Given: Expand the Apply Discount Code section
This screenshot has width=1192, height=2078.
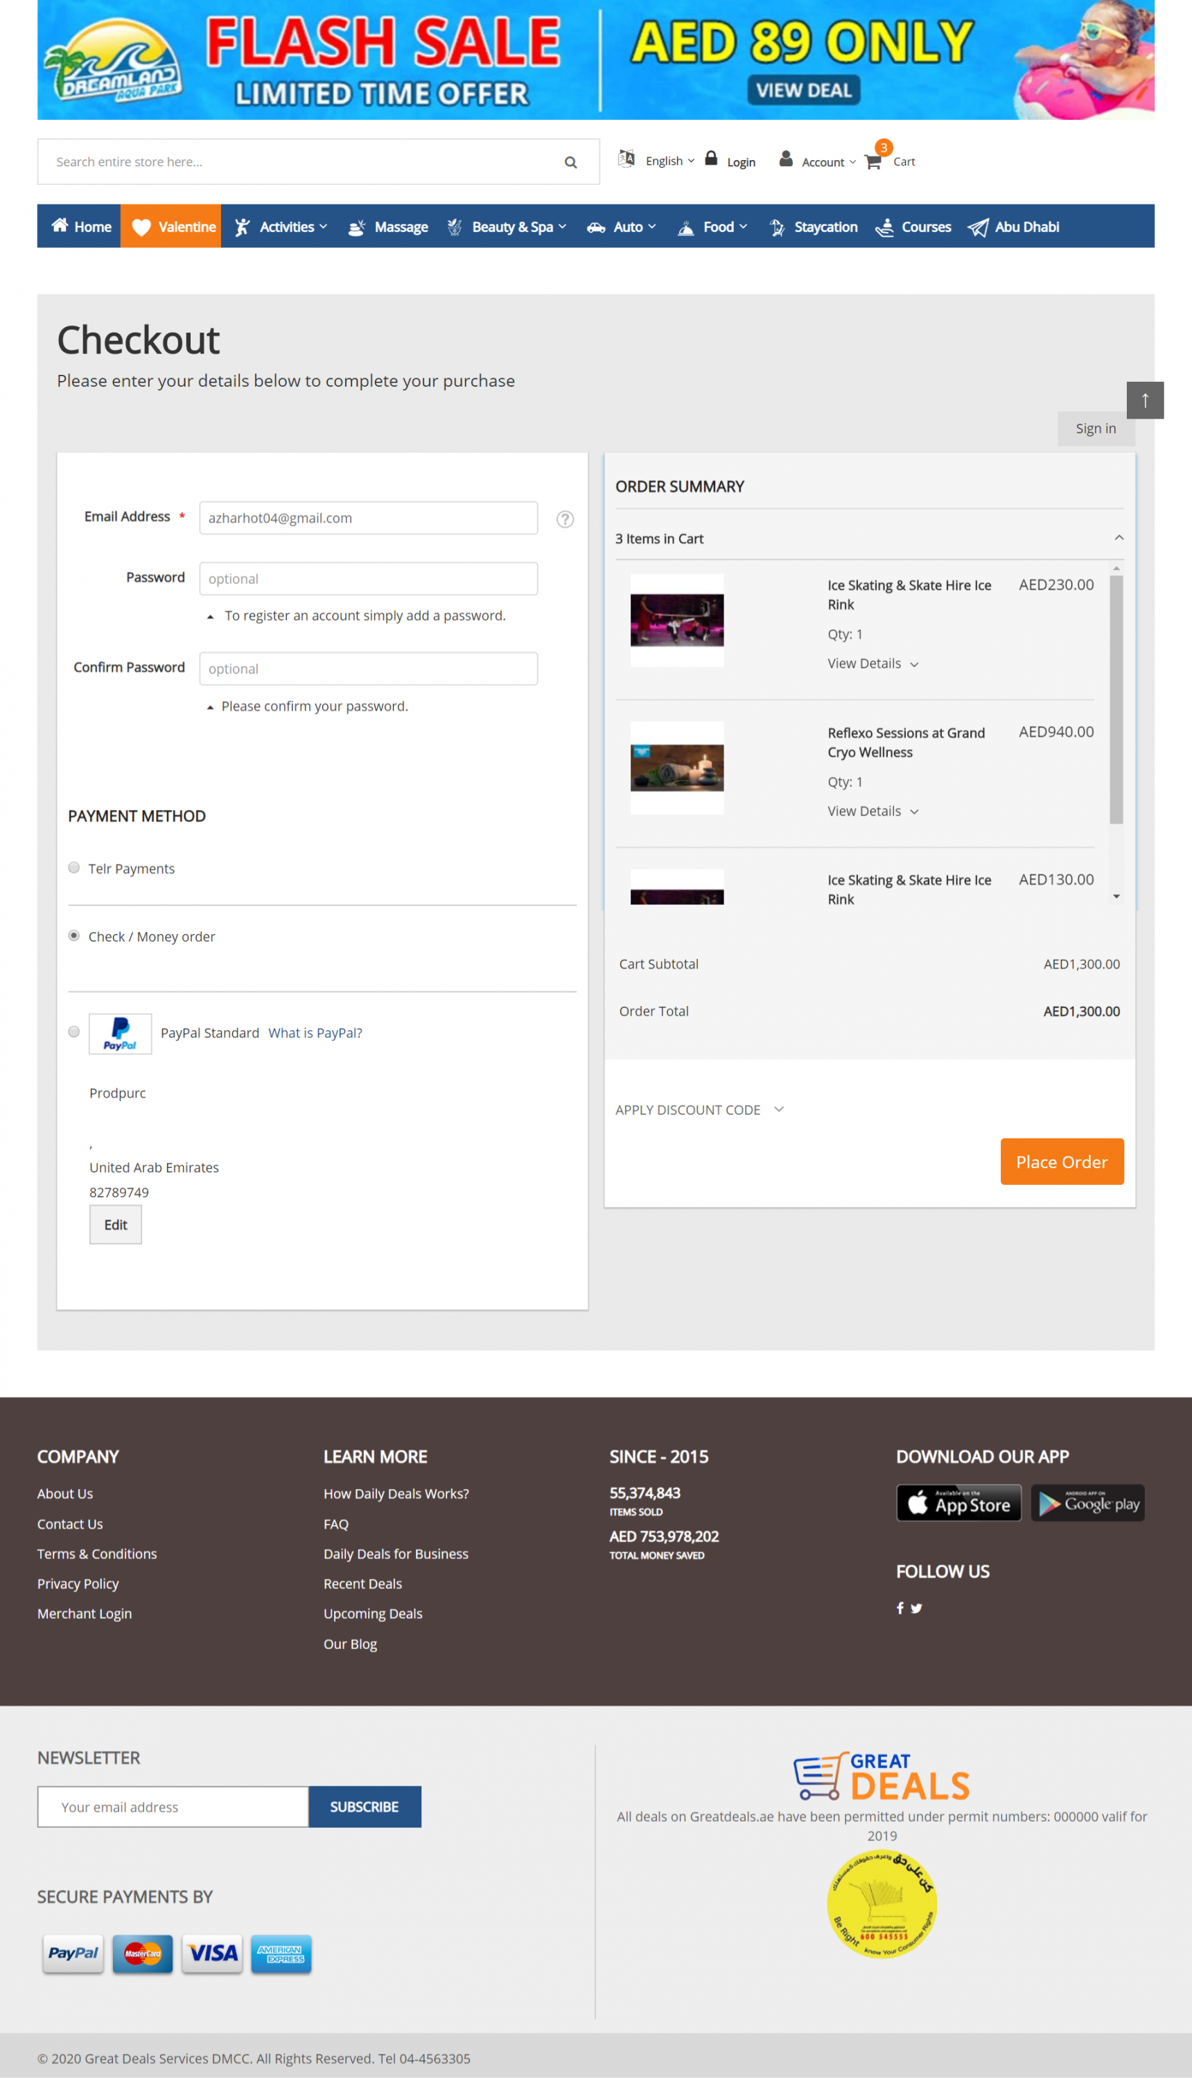Looking at the screenshot, I should (700, 1110).
